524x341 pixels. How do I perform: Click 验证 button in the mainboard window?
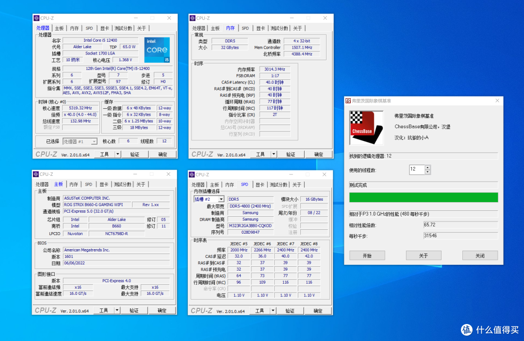(134, 310)
